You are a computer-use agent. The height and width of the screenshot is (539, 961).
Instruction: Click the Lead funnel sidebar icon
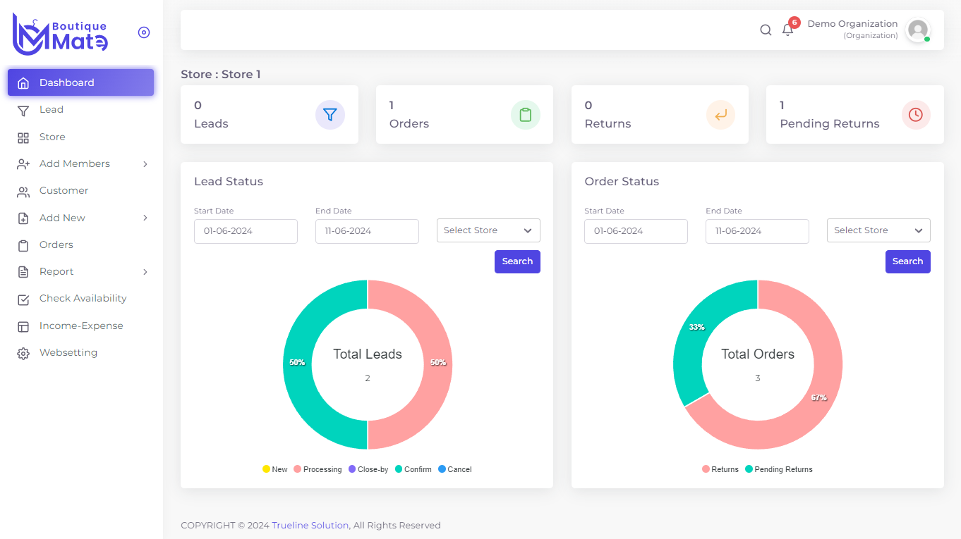pyautogui.click(x=23, y=111)
